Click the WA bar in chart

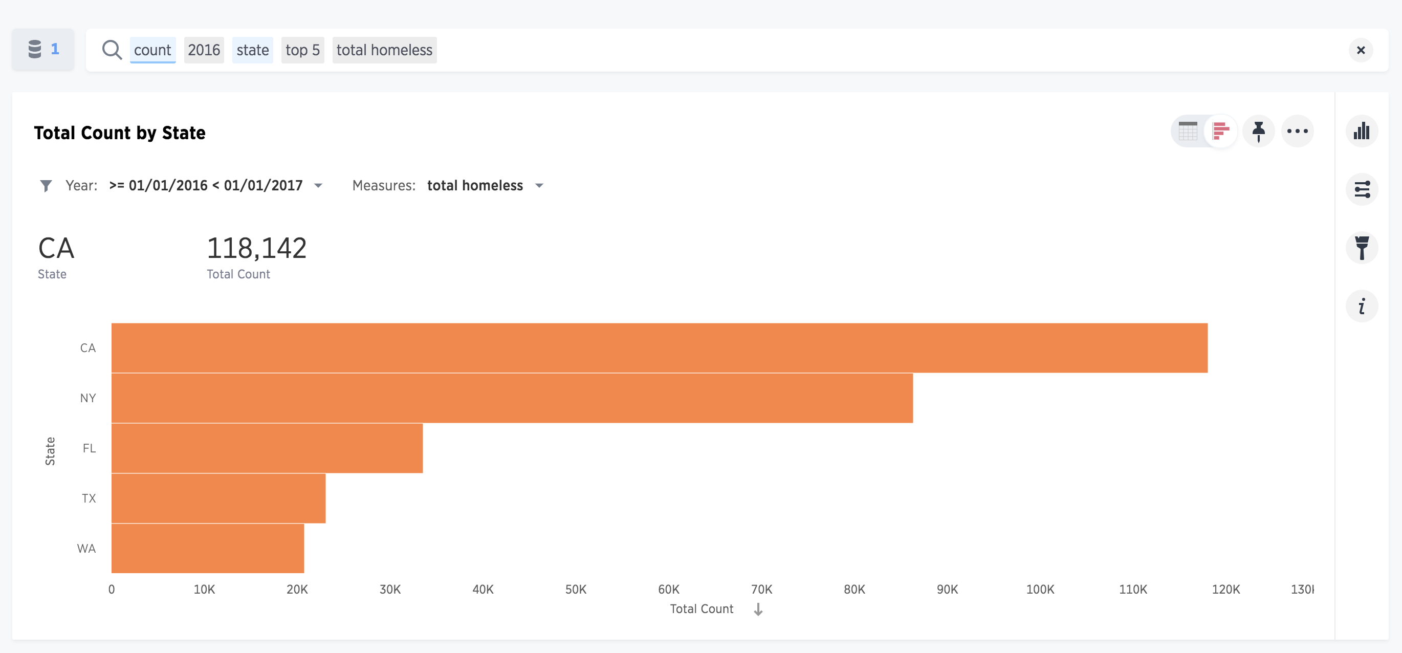[x=208, y=549]
